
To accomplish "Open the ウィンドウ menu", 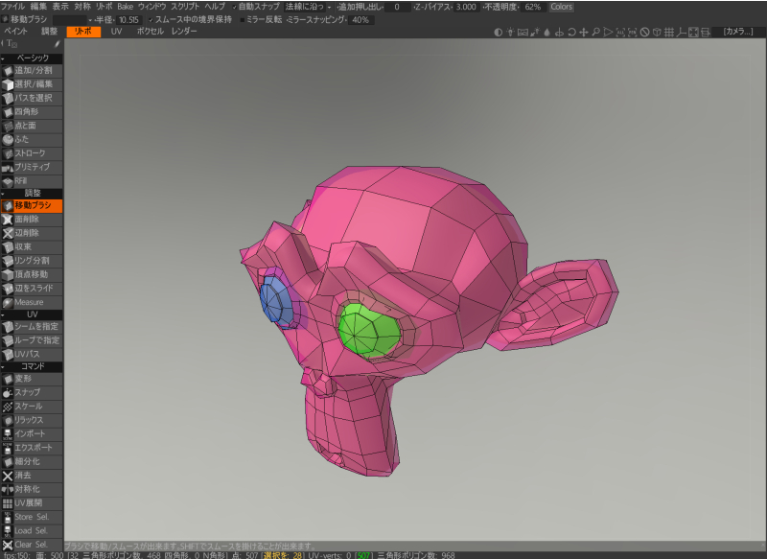I will 151,7.
